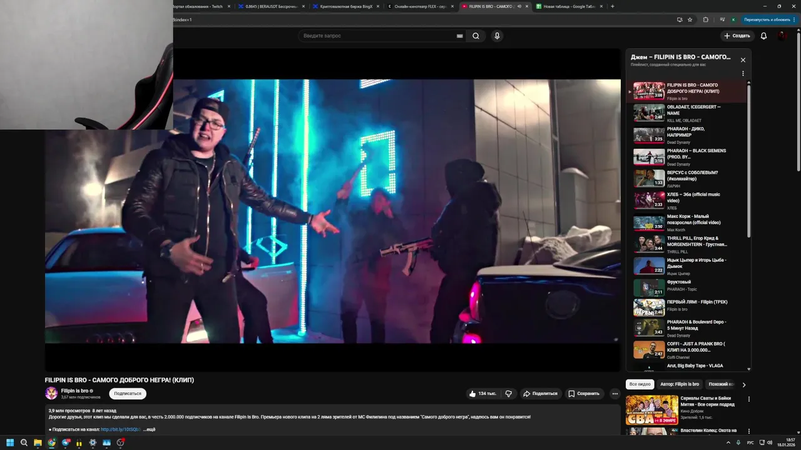The image size is (801, 450).
Task: Click the Сохранить button
Action: click(584, 394)
